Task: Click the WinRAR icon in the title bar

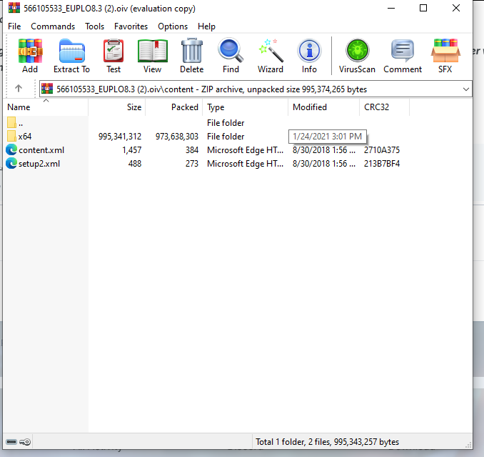Action: [x=14, y=8]
